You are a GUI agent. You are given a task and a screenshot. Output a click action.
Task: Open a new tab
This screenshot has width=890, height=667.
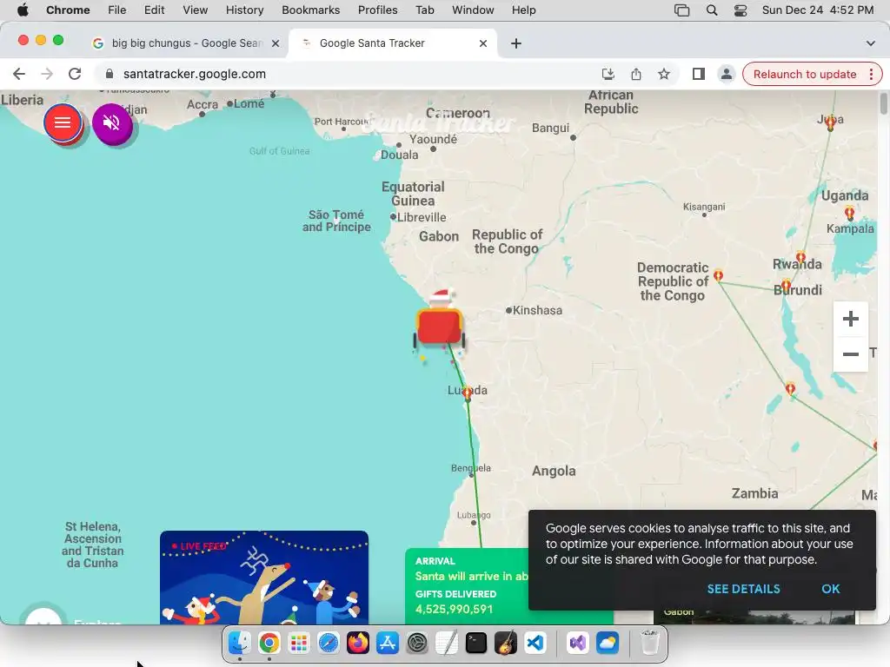[516, 43]
